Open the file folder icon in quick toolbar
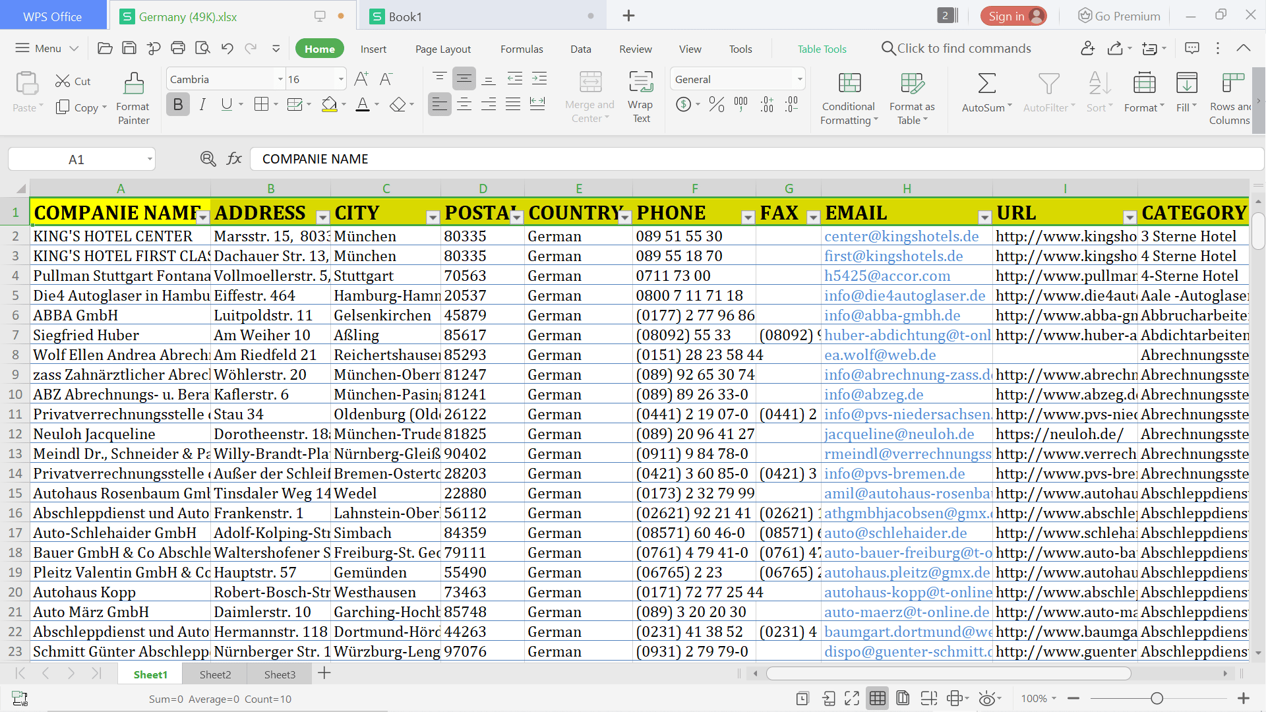This screenshot has width=1266, height=712. [105, 48]
